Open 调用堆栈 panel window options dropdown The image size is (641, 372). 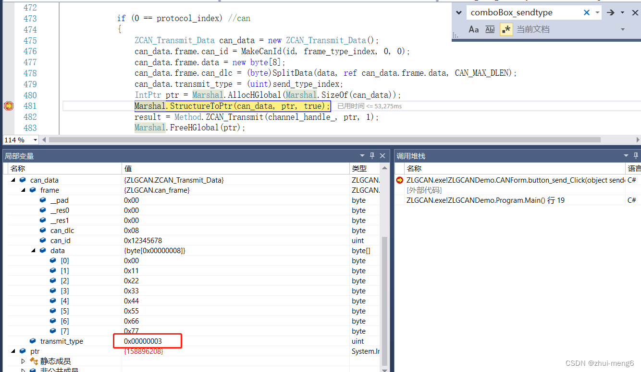626,156
